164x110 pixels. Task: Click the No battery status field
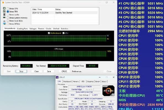(x=27, y=66)
